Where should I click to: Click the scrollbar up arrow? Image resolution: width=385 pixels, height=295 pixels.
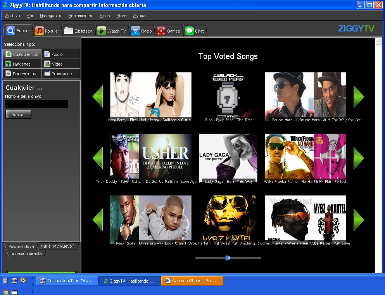378,41
